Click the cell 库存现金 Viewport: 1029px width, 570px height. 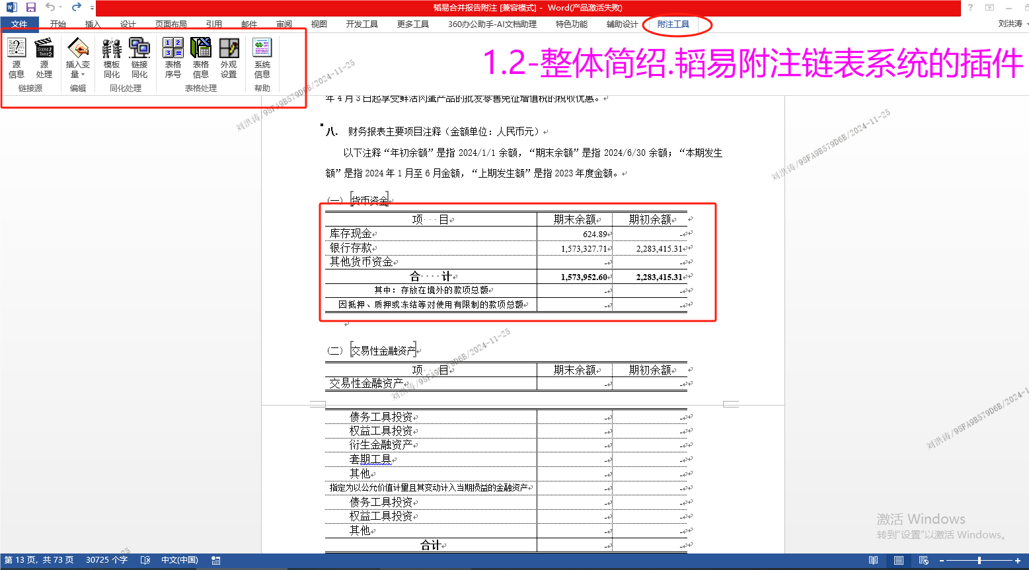(351, 233)
